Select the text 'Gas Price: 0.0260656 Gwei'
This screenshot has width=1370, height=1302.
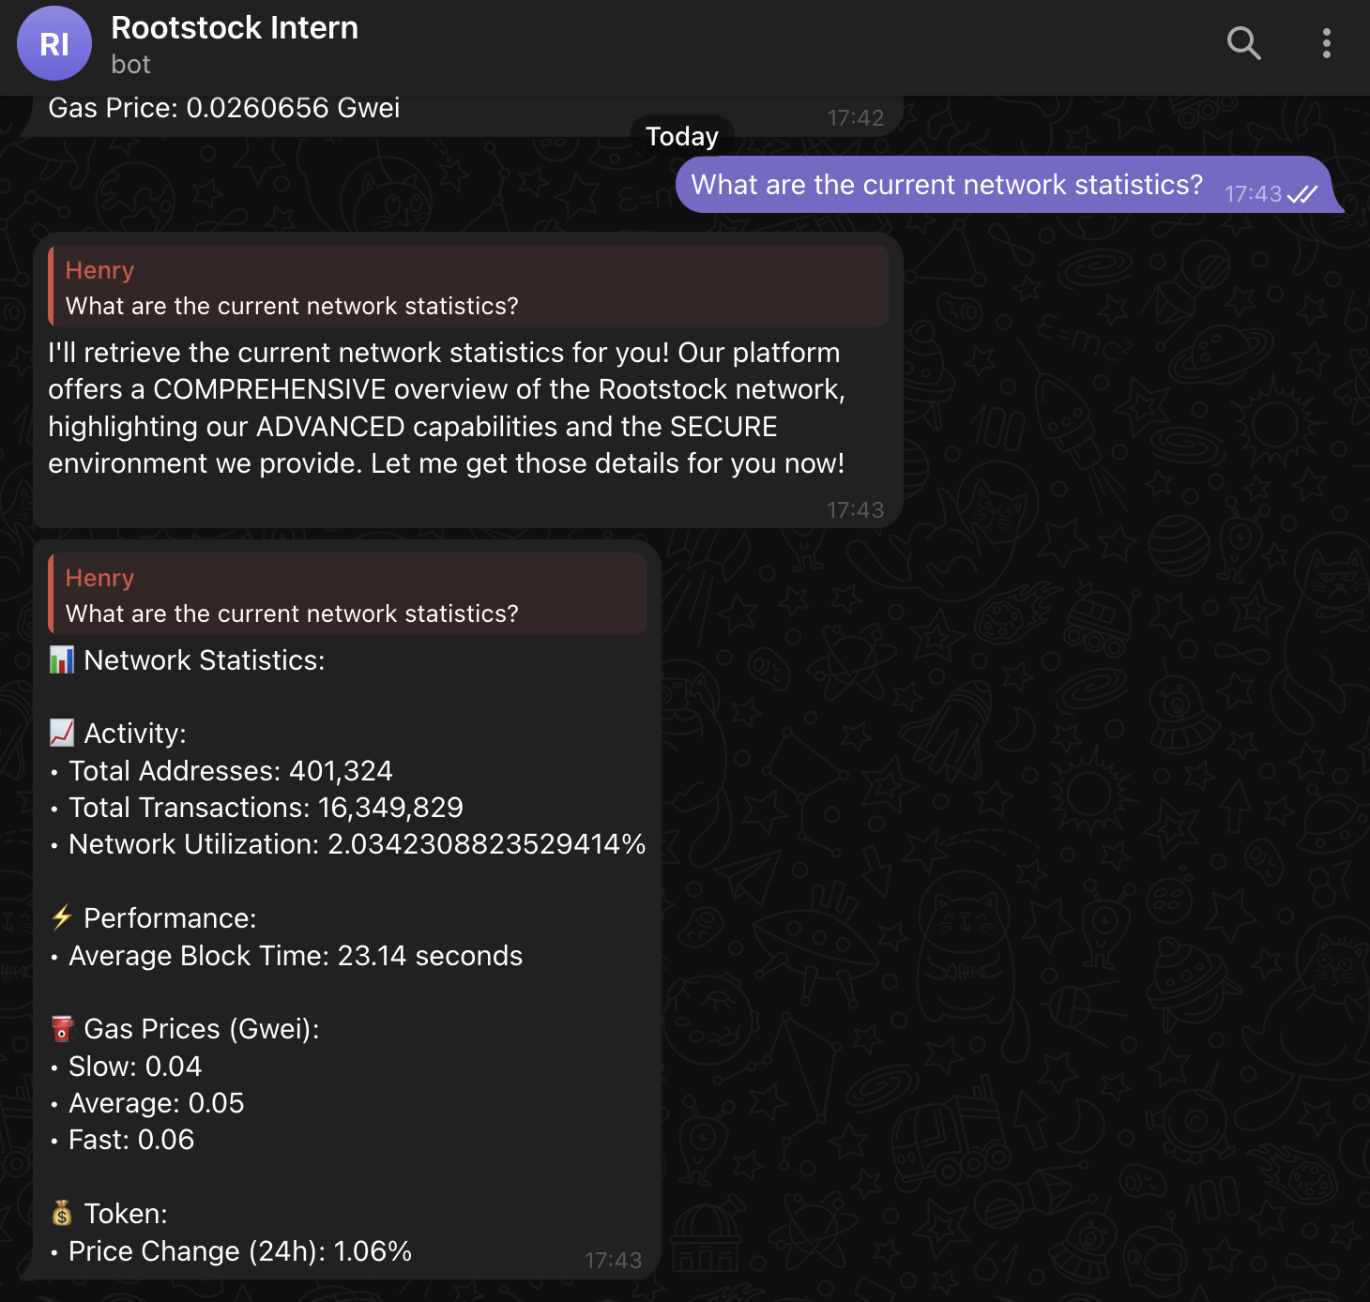[224, 108]
